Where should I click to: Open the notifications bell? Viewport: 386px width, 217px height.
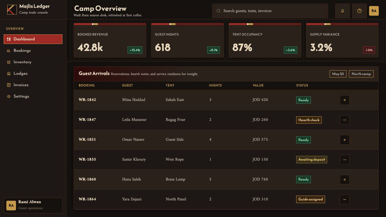click(x=343, y=11)
